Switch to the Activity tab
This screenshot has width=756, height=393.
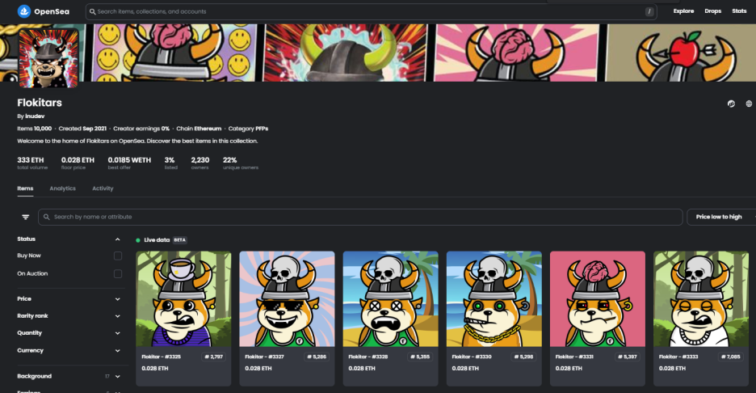coord(103,188)
